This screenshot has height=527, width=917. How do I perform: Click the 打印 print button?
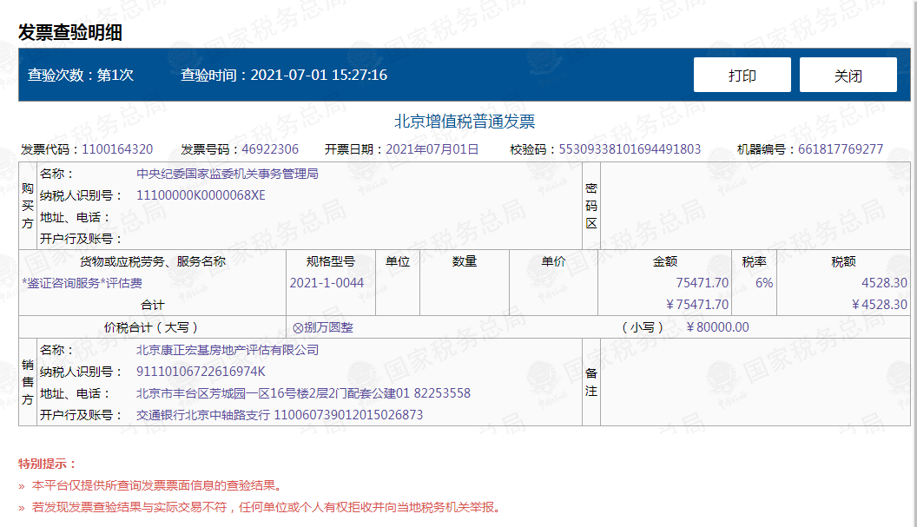[742, 76]
